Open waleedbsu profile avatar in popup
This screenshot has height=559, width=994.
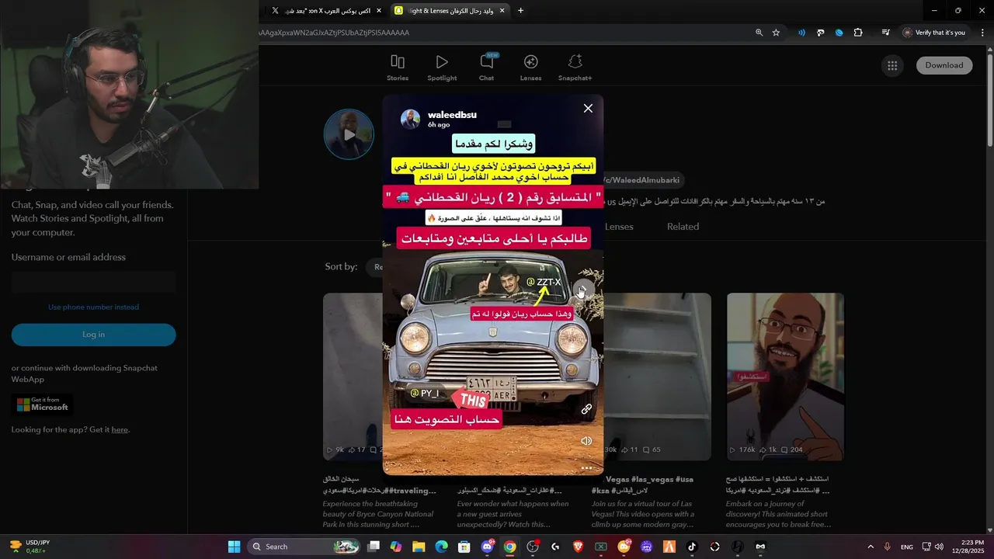click(x=411, y=119)
